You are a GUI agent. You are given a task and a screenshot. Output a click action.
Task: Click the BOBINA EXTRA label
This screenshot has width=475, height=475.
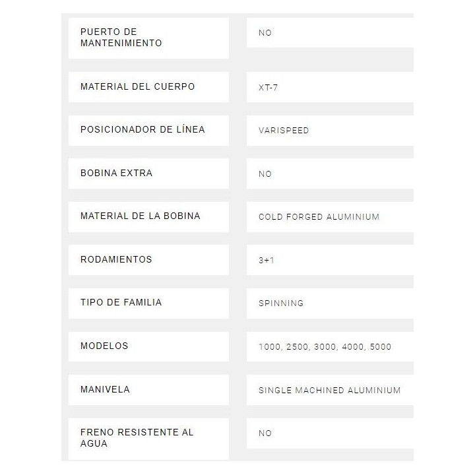pyautogui.click(x=116, y=173)
